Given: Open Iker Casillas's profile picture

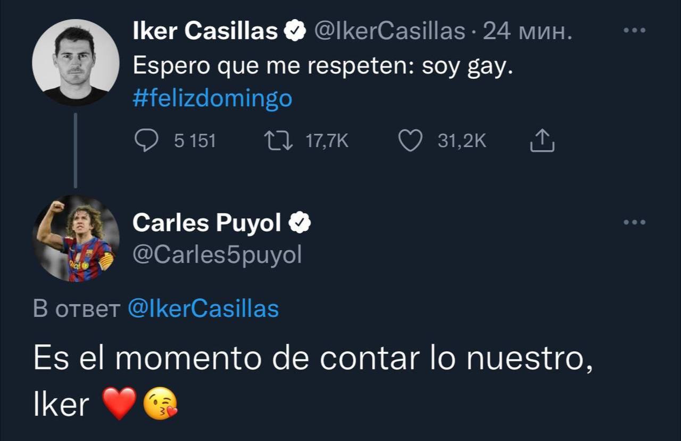Looking at the screenshot, I should (x=76, y=62).
